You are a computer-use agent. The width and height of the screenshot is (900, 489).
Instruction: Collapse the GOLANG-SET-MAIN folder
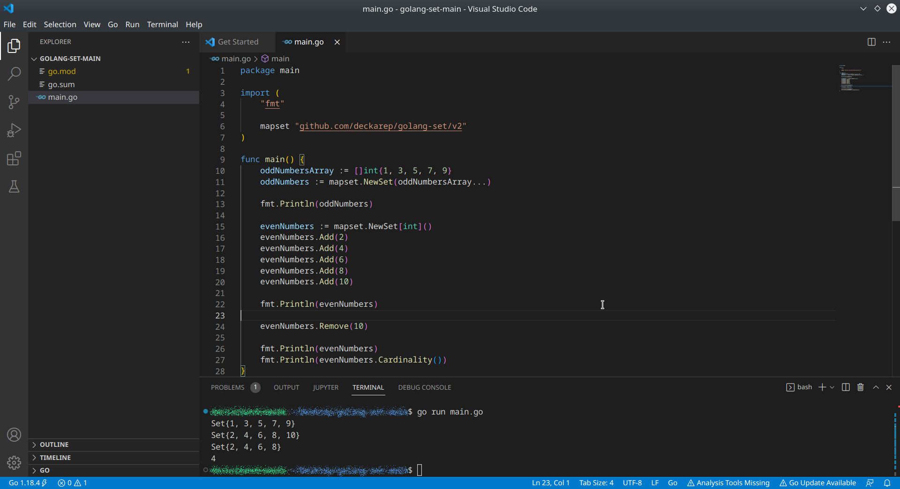pos(34,58)
